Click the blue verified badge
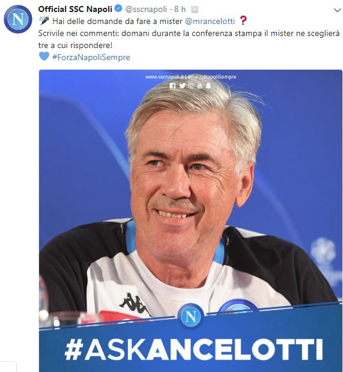 [x=118, y=9]
